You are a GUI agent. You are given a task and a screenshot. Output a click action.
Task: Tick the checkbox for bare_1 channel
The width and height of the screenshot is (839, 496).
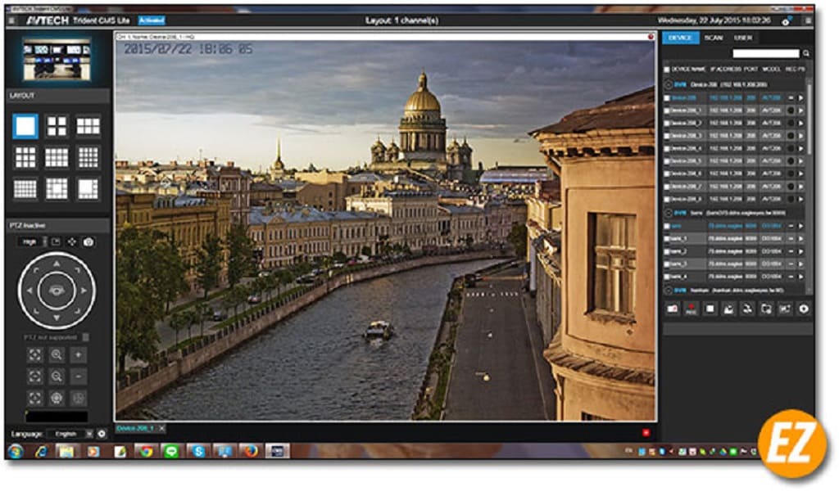[x=667, y=238]
